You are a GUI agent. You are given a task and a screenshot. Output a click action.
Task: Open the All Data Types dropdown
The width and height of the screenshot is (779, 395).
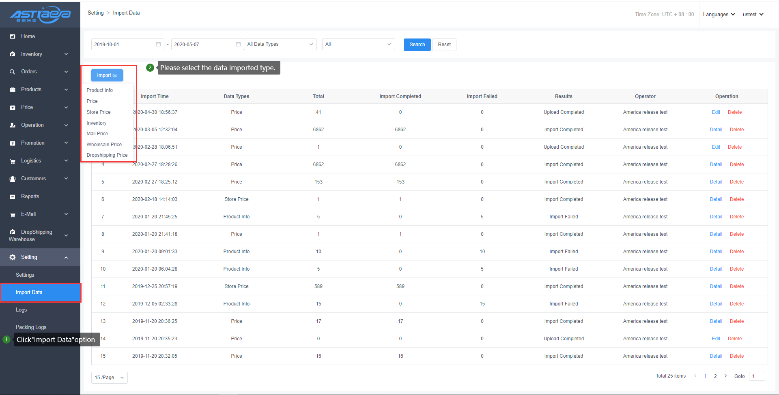(281, 44)
